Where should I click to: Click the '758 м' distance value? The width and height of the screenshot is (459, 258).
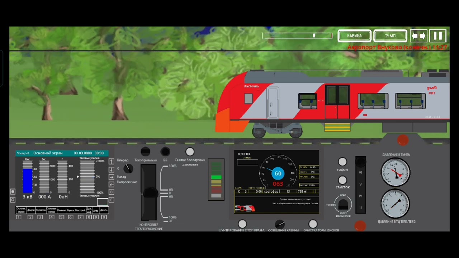(302, 192)
